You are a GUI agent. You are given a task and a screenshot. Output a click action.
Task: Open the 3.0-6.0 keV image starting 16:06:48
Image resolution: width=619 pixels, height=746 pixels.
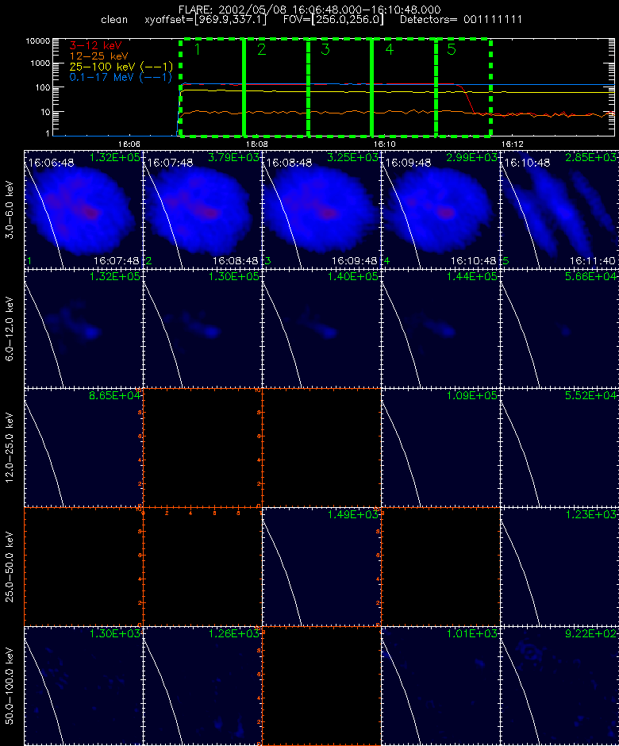click(x=83, y=210)
